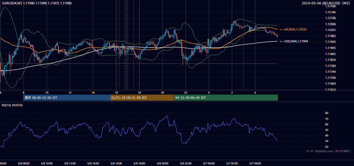The height and width of the screenshot is (166, 354).
Task: Click the 1.12146 price axis label
Action: click(x=330, y=12)
